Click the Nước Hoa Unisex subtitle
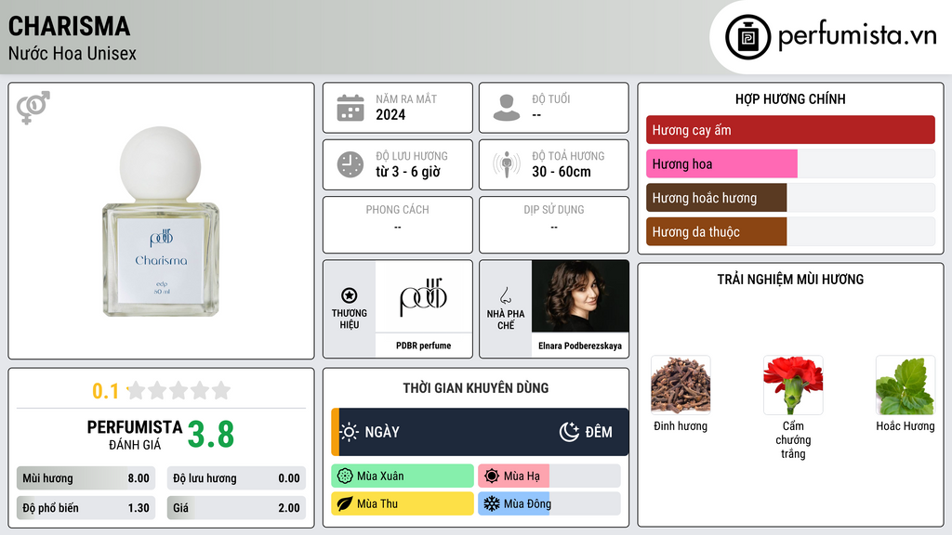Screen dimensions: 952x535 point(73,53)
